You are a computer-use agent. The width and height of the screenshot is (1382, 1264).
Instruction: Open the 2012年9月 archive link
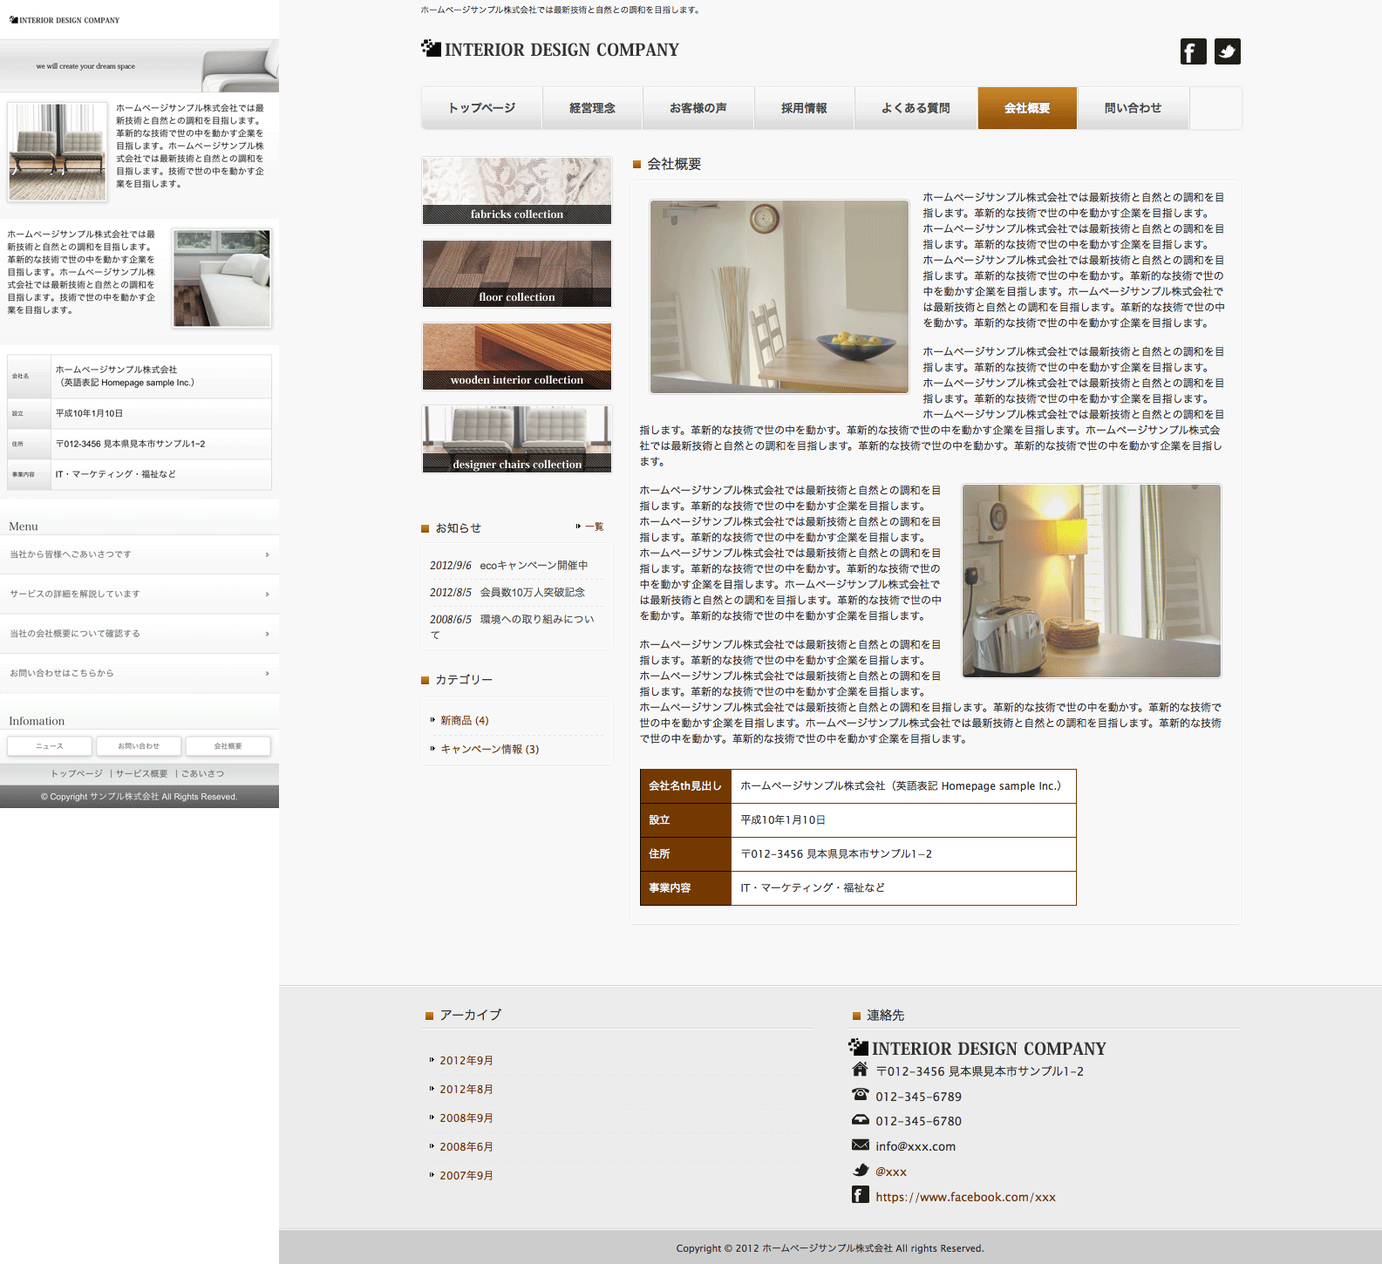pos(466,1061)
